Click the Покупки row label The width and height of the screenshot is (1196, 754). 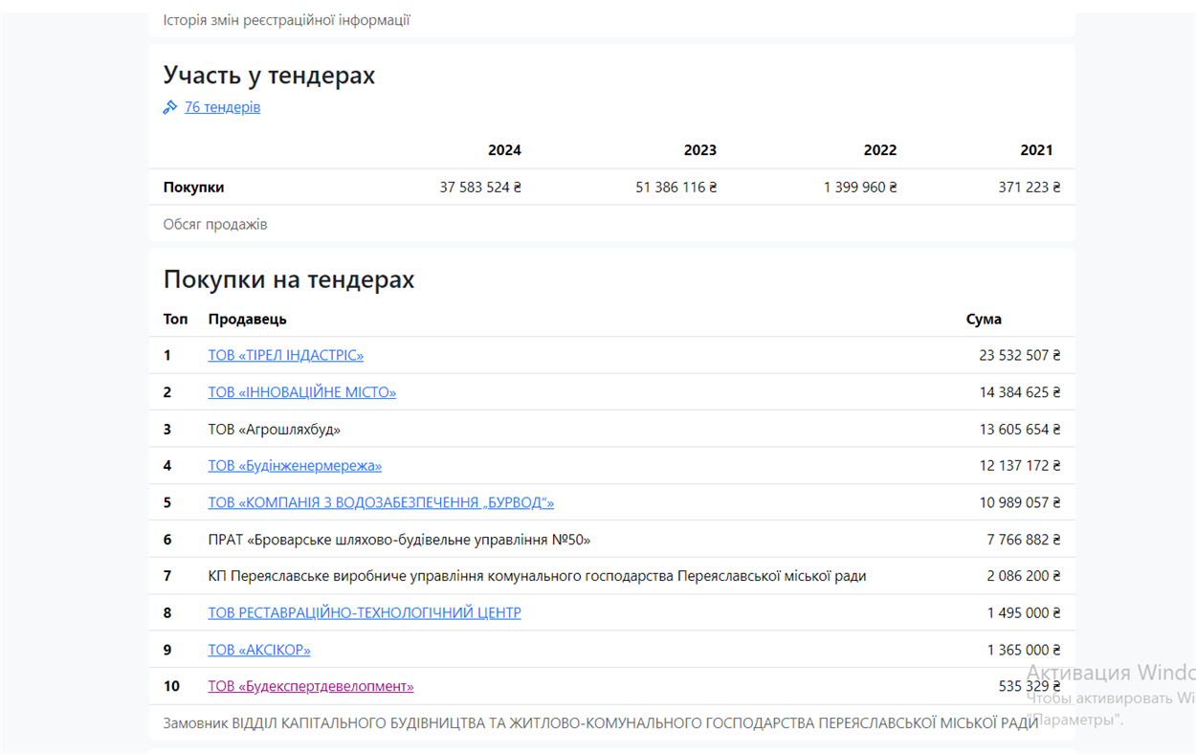(193, 188)
